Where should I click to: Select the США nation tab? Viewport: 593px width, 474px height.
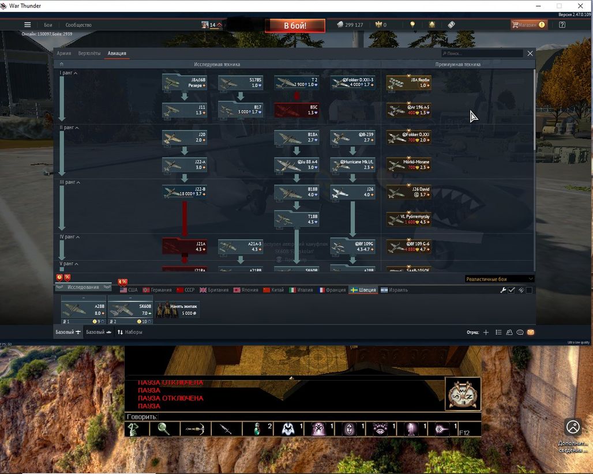coord(129,290)
